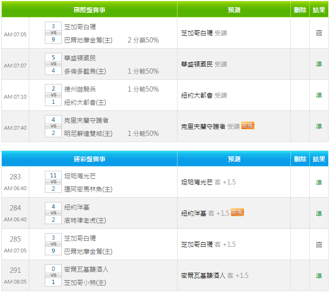
Task: Click the 主推 badge beside 紐約洋基 客 +1.5
Action: click(237, 212)
